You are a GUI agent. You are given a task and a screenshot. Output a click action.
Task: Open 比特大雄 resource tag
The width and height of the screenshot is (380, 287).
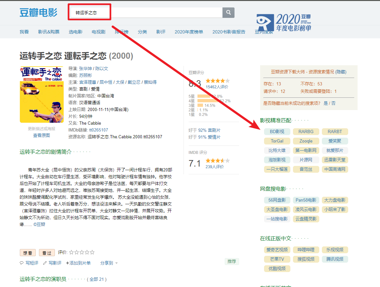pos(277,150)
